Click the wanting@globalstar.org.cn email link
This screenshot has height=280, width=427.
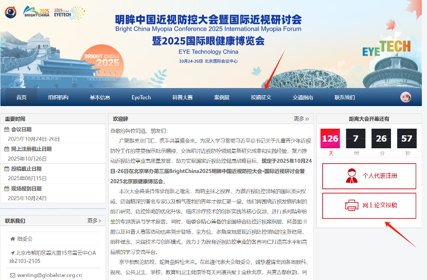(x=49, y=275)
